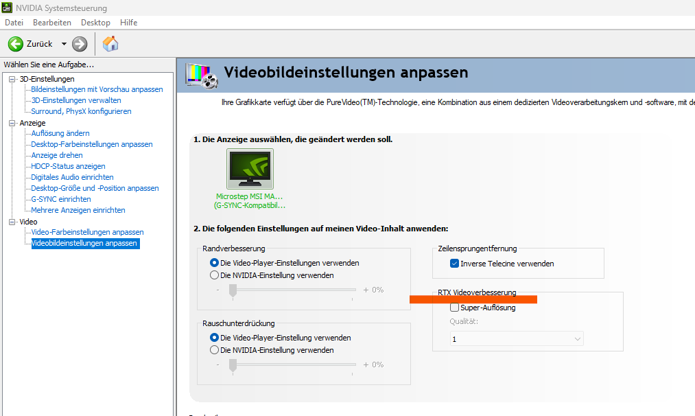Screen dimensions: 695x416
Task: Open Mehrere Anzeigen einrichten
Action: (78, 210)
